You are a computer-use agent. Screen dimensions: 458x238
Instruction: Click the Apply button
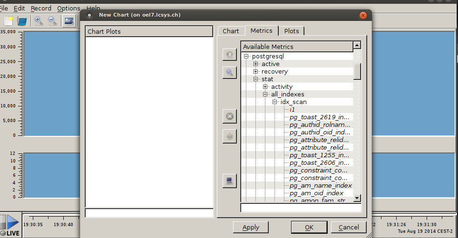pos(251,227)
